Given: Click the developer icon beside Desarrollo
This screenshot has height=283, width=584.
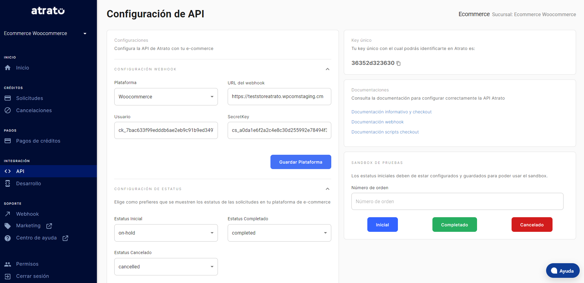Looking at the screenshot, I should [8, 183].
